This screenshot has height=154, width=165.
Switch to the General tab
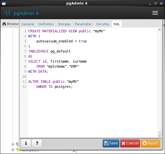pos(28,24)
